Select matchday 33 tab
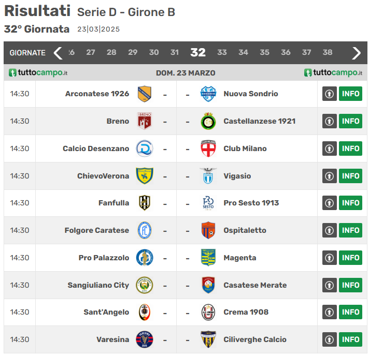 (222, 53)
